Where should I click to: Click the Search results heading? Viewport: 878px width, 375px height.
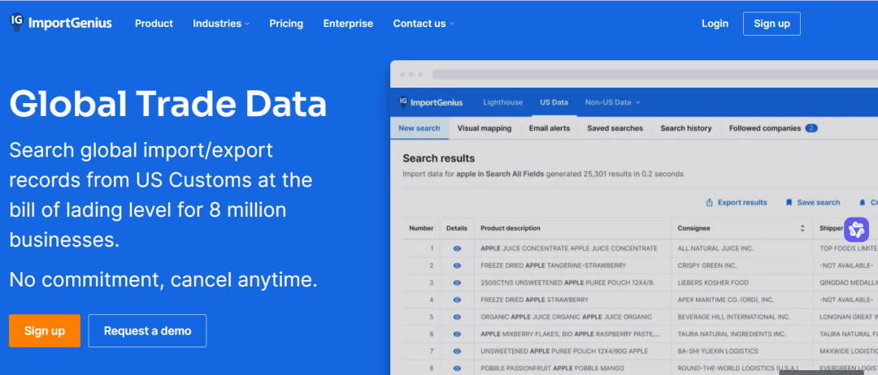(x=438, y=159)
